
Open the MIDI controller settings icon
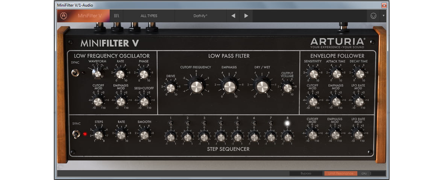click(373, 16)
